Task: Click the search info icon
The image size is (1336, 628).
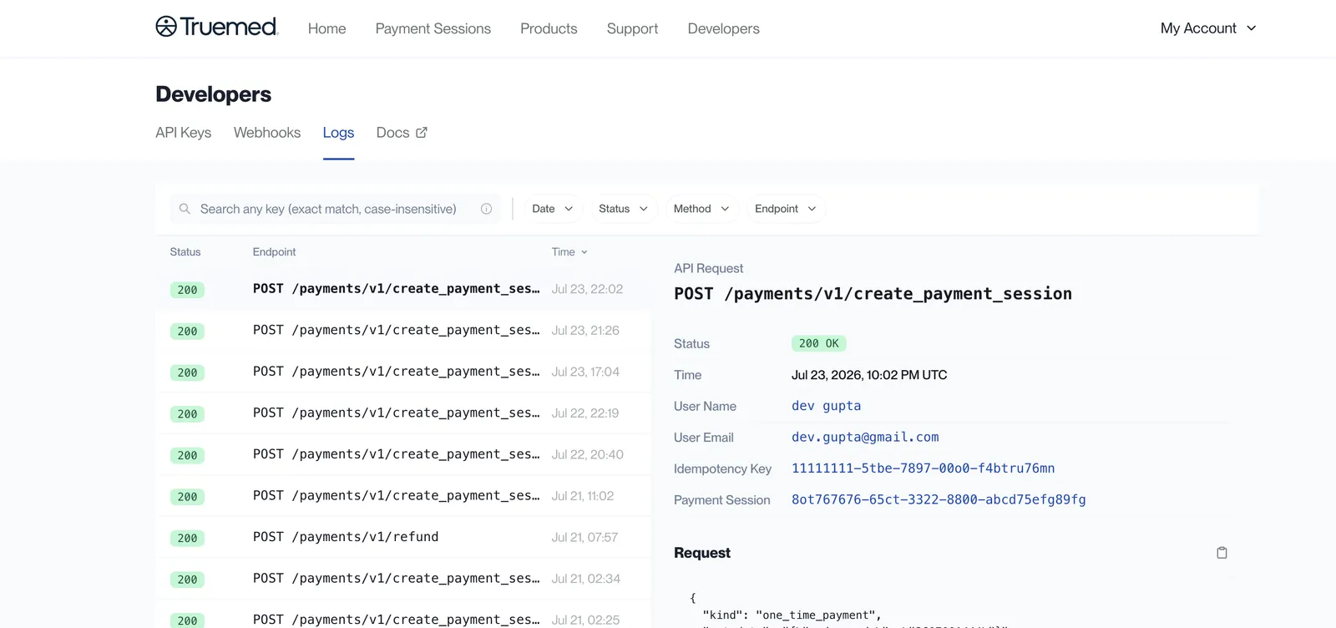Action: coord(486,209)
